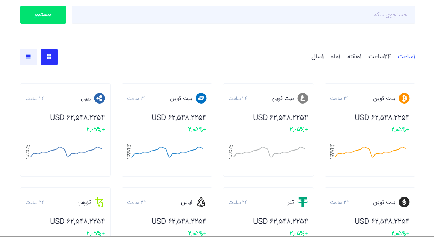Click the green Tether coin icon
This screenshot has height=237, width=434.
tap(303, 202)
